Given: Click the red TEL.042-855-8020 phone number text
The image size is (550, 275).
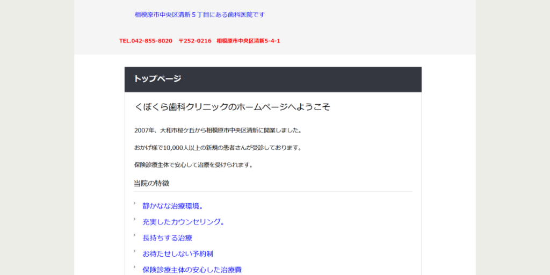Looking at the screenshot, I should [146, 41].
